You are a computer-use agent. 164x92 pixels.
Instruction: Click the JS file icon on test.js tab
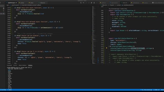pos(29,3)
